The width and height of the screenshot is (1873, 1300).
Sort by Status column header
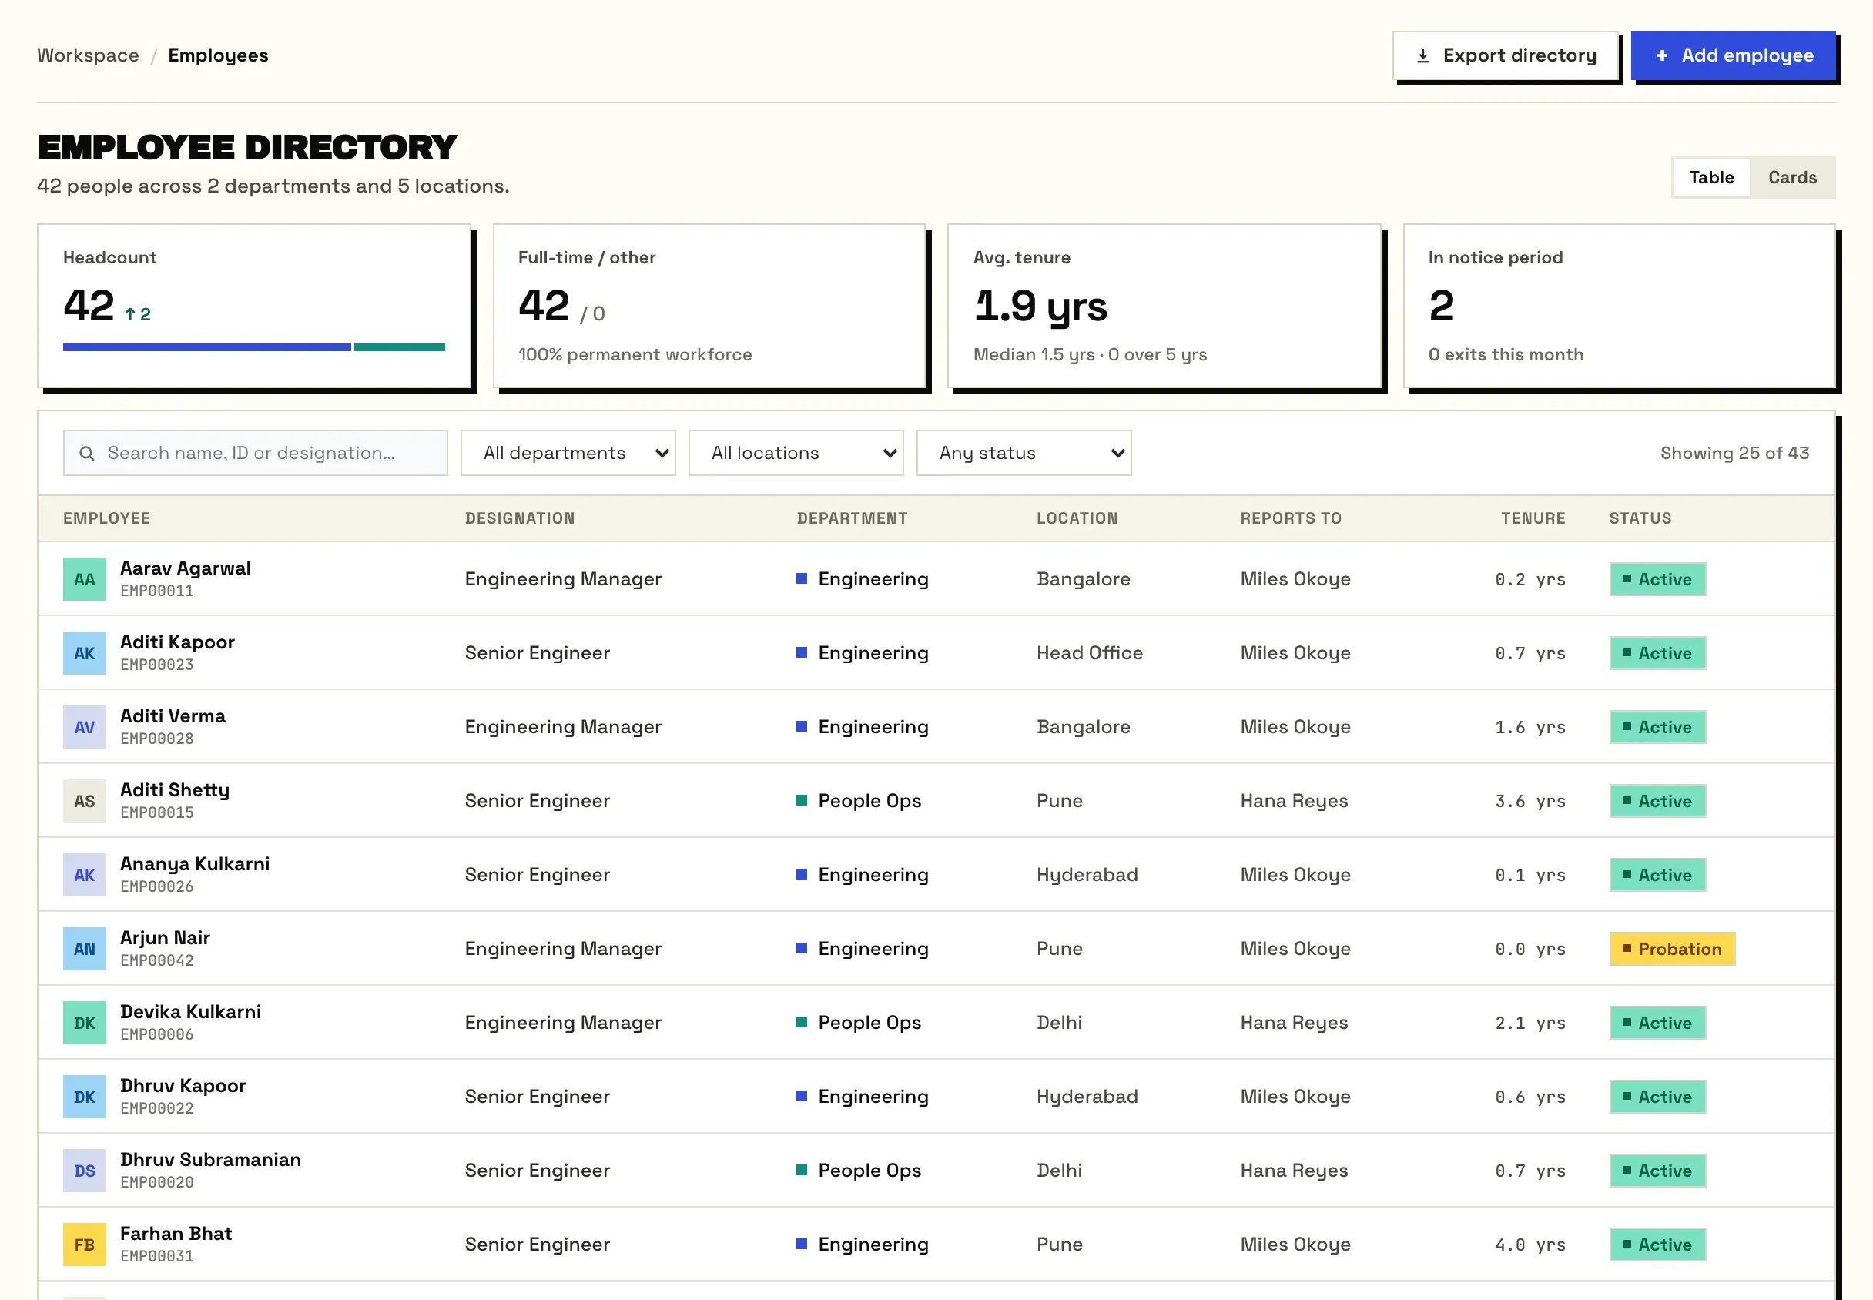click(x=1642, y=519)
